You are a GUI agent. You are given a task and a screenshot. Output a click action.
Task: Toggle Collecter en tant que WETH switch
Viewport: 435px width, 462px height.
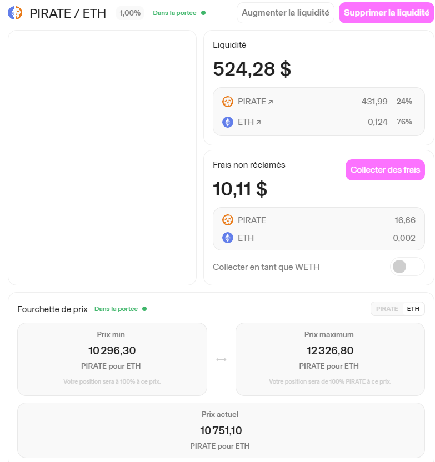click(x=407, y=267)
